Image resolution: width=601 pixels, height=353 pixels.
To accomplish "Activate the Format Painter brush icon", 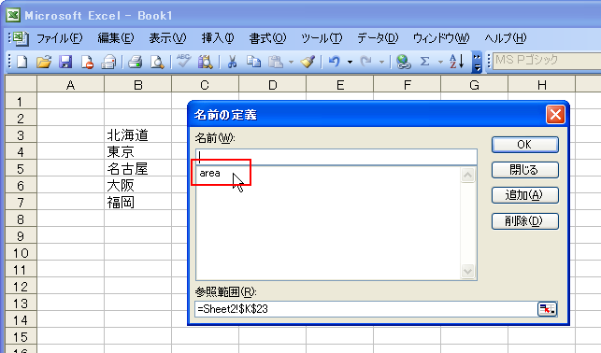I will click(x=308, y=62).
